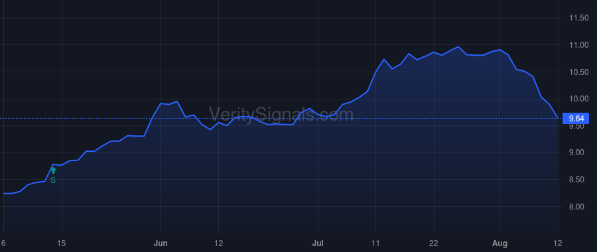
Task: Select the 9.64 current price label
Action: (576, 119)
